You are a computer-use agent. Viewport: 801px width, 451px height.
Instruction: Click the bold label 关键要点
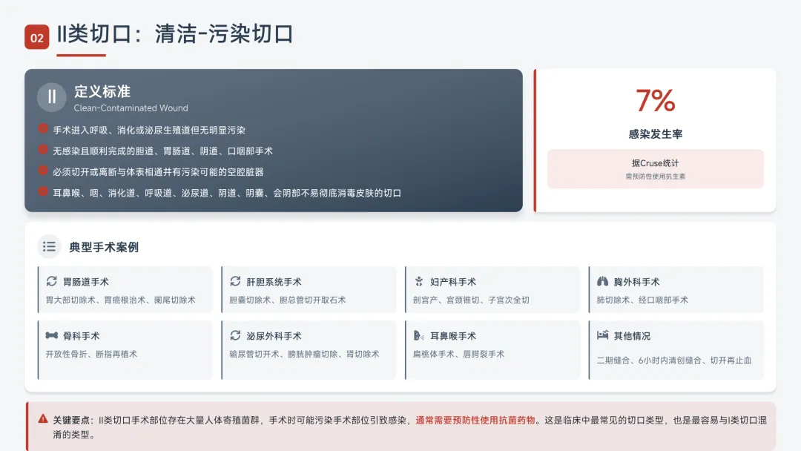click(71, 421)
